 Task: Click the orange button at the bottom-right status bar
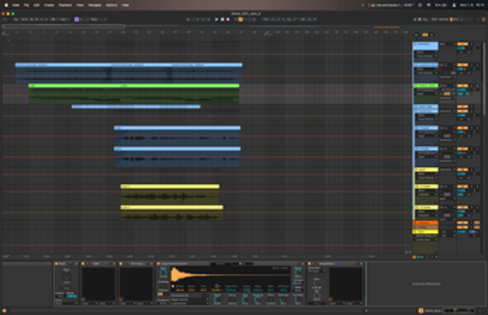point(420,311)
